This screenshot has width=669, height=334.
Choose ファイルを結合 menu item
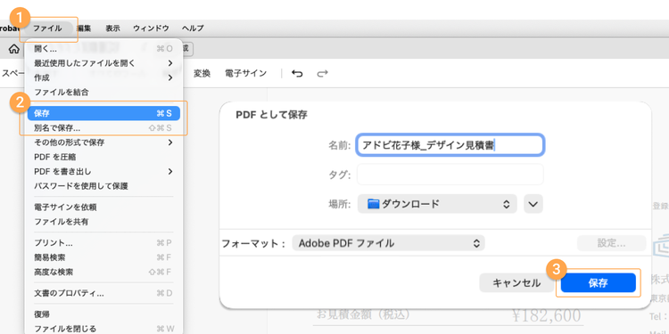pyautogui.click(x=103, y=92)
